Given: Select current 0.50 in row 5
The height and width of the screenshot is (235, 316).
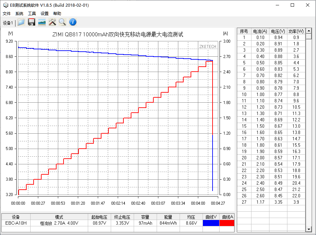Looking at the screenshot, I should [x=260, y=63].
